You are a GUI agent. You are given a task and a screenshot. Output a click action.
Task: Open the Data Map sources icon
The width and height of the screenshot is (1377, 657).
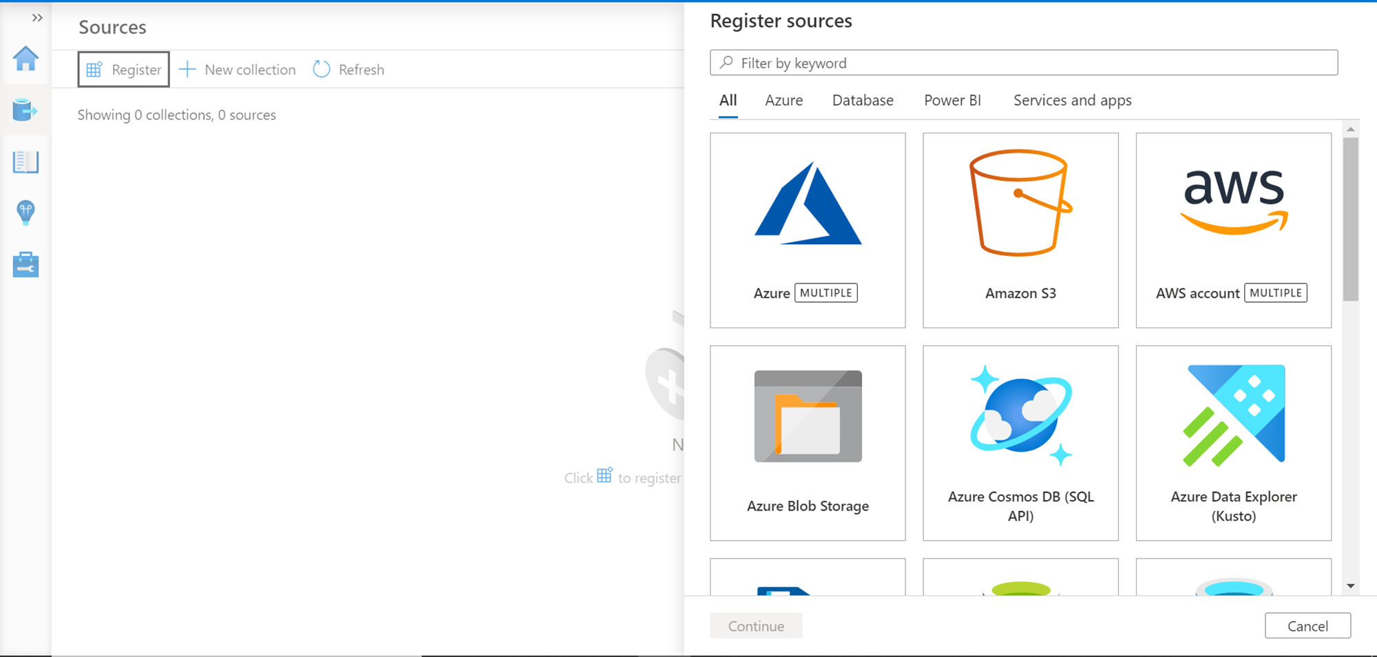[x=25, y=110]
